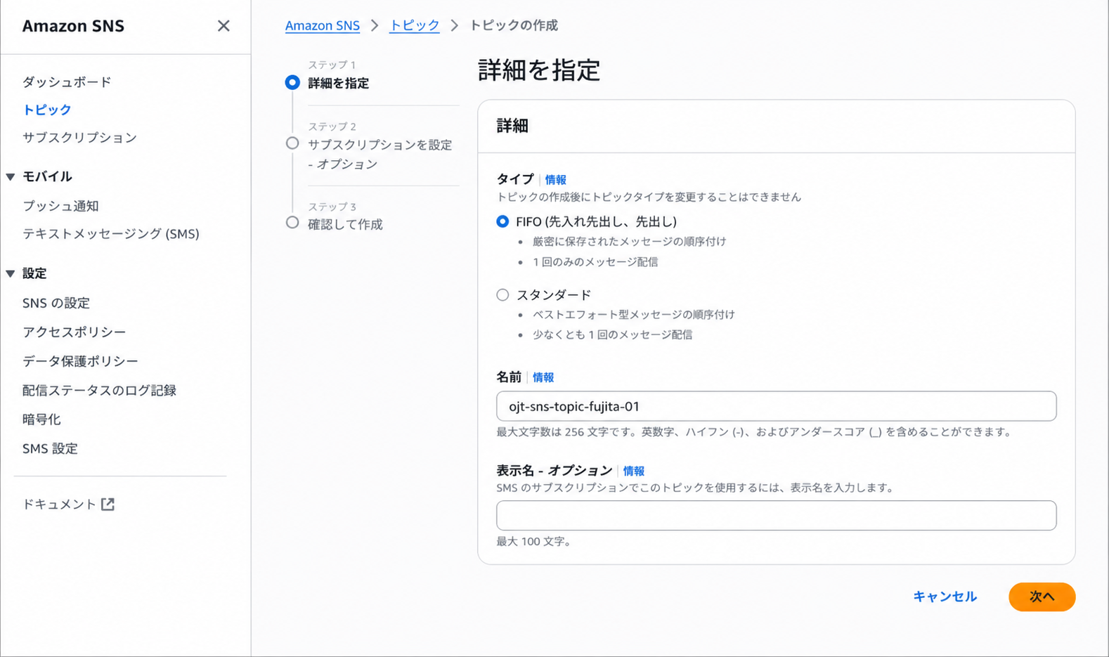This screenshot has height=657, width=1109.
Task: Click the ベストエフォート型メッセージの順序付け bullet text
Action: click(x=634, y=315)
